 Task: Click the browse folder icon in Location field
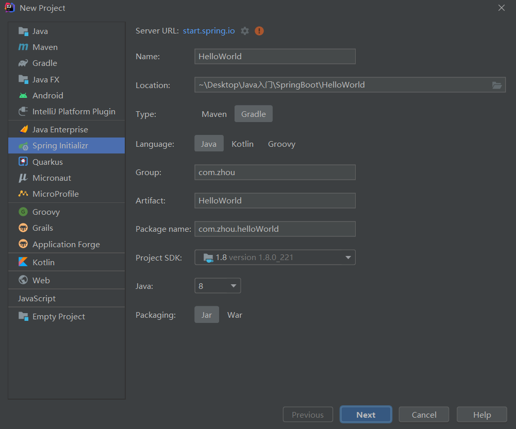[x=497, y=85]
